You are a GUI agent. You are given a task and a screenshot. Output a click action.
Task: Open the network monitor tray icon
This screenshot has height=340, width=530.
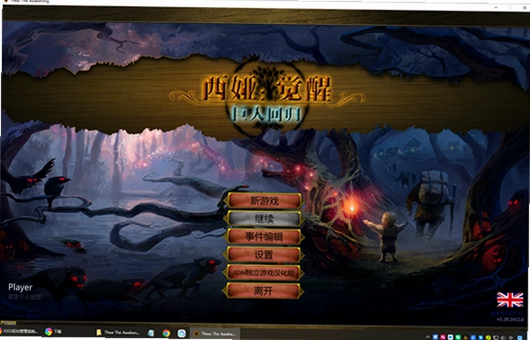coord(496,337)
